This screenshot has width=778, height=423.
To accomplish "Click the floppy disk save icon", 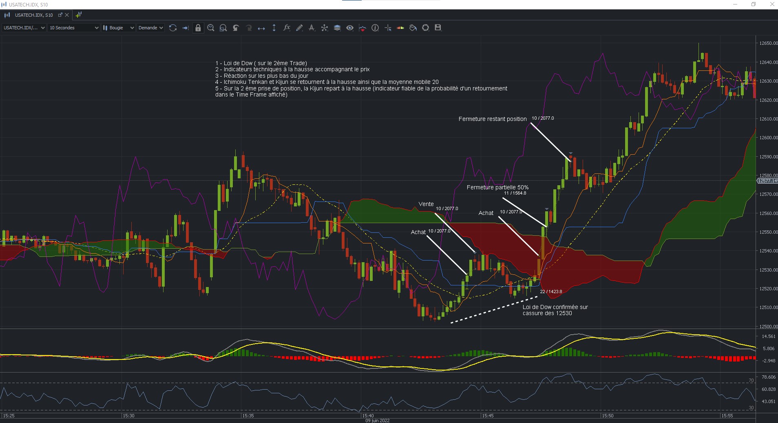I will (x=438, y=28).
